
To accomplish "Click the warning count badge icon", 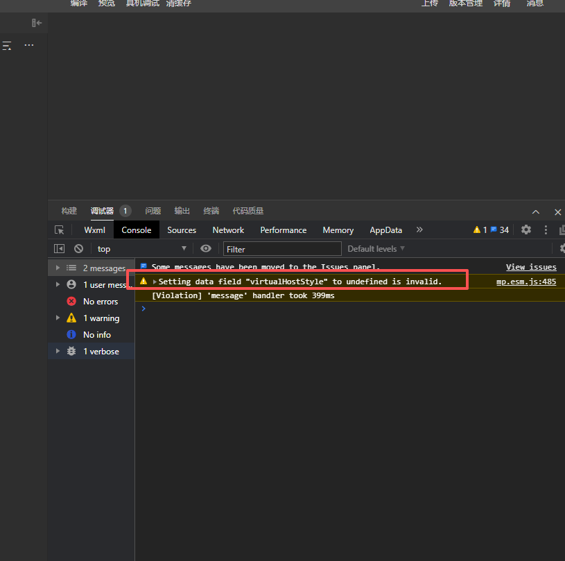I will coord(477,230).
